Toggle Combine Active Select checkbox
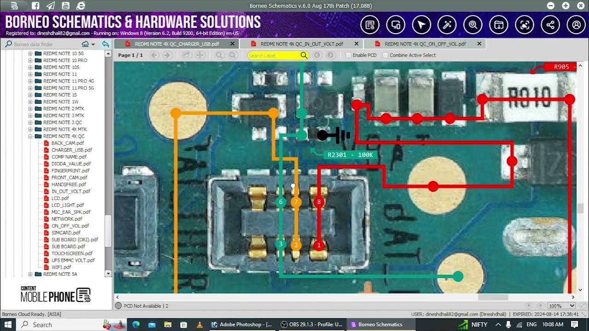Image resolution: width=589 pixels, height=331 pixels. [x=385, y=55]
